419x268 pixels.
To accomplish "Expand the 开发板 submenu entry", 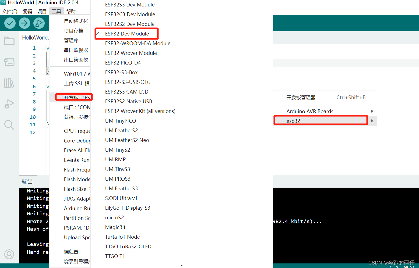I will point(70,97).
